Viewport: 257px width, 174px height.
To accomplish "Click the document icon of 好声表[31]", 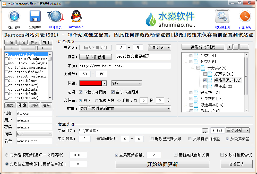I will coord(210,74).
